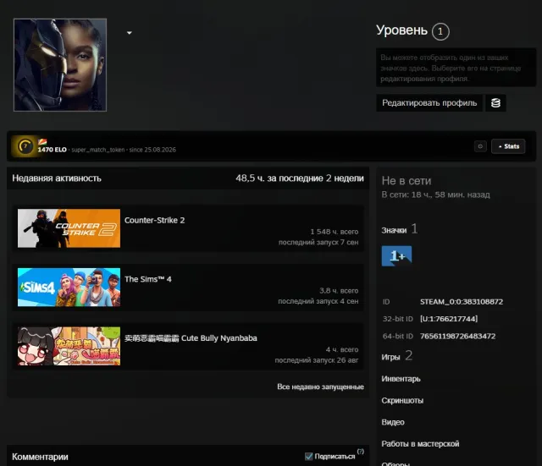Click The Sims™ 4 title link

click(148, 279)
